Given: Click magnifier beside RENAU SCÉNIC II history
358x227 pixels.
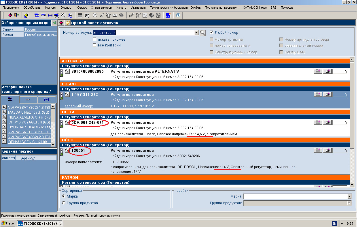Looking at the screenshot, I should coord(4,141).
